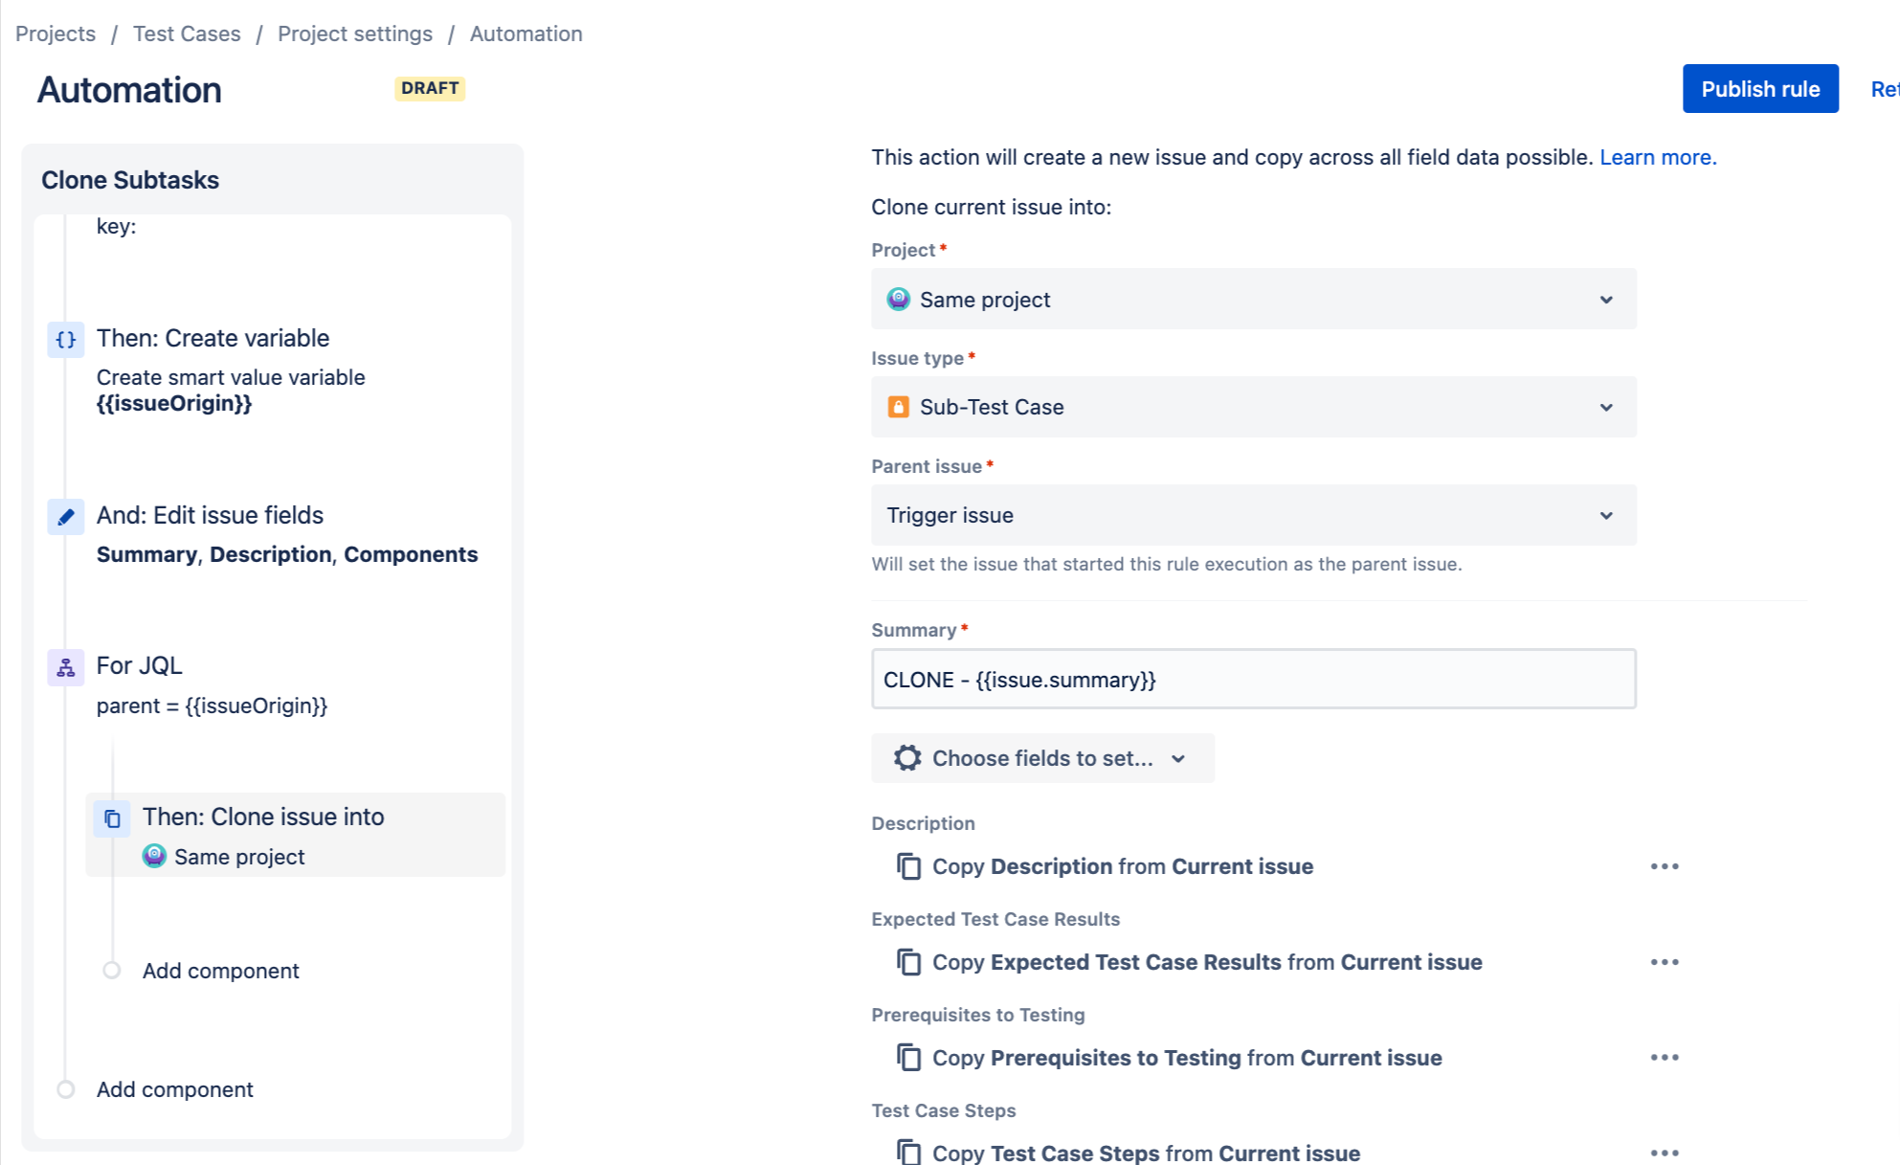
Task: Click the copy icon for Prerequisites to Testing
Action: (907, 1057)
